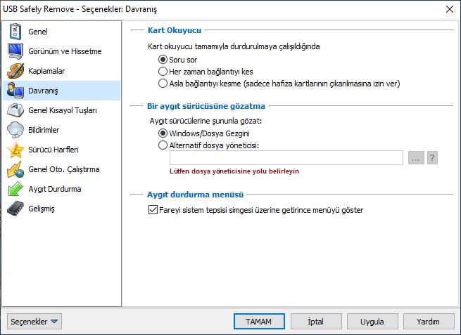Click the Kaplamalar paint palette icon

[15, 71]
